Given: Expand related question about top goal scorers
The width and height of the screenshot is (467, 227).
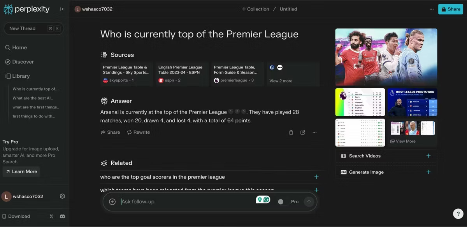Looking at the screenshot, I should pos(209,177).
